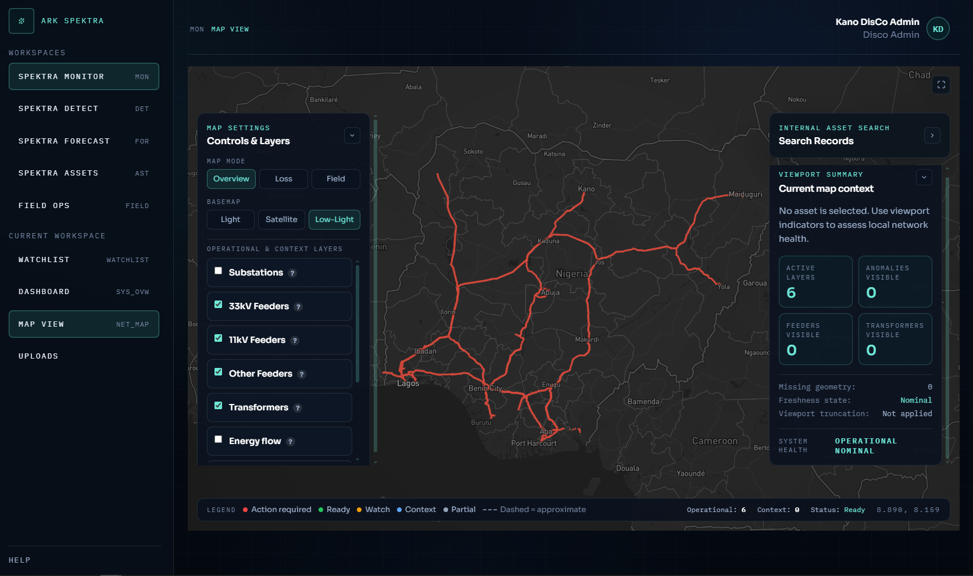The width and height of the screenshot is (973, 576).
Task: Uncheck the 33kV Feeders layer
Action: tap(219, 305)
